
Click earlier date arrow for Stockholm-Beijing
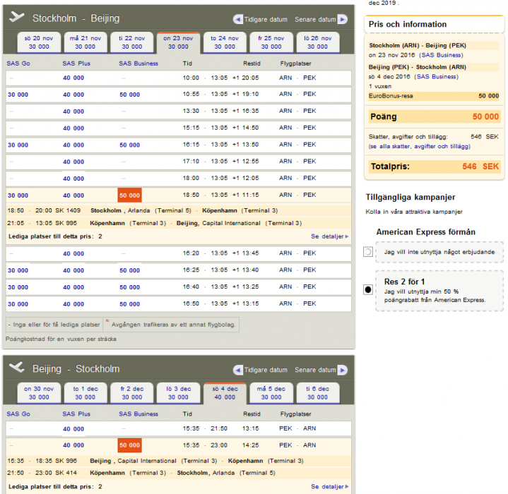pyautogui.click(x=238, y=19)
